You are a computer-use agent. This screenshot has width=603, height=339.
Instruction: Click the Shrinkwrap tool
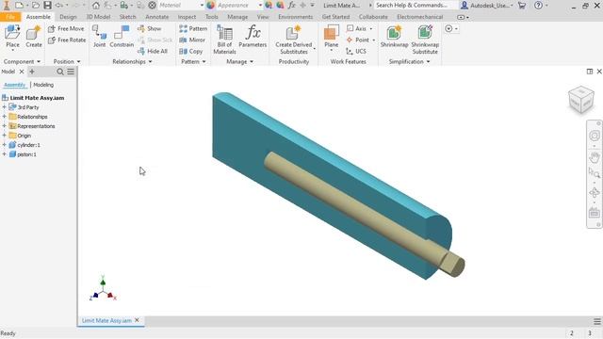coord(394,37)
